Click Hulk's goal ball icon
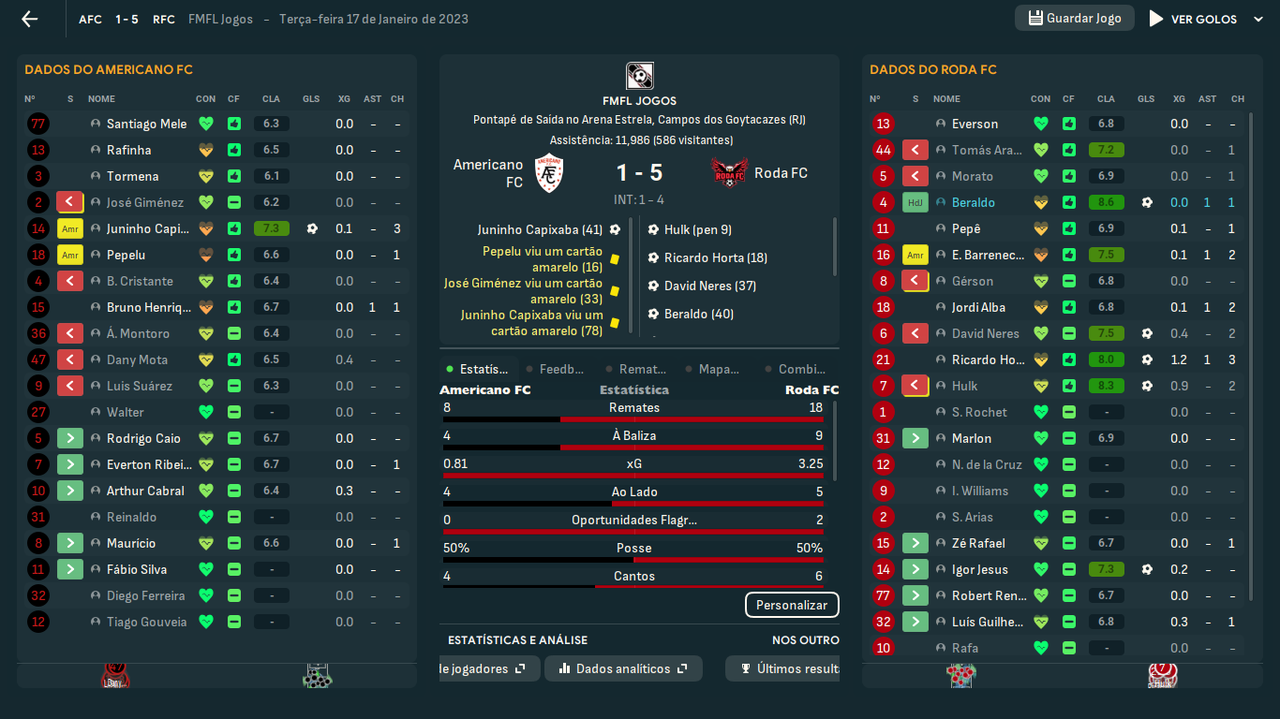 click(x=1146, y=386)
